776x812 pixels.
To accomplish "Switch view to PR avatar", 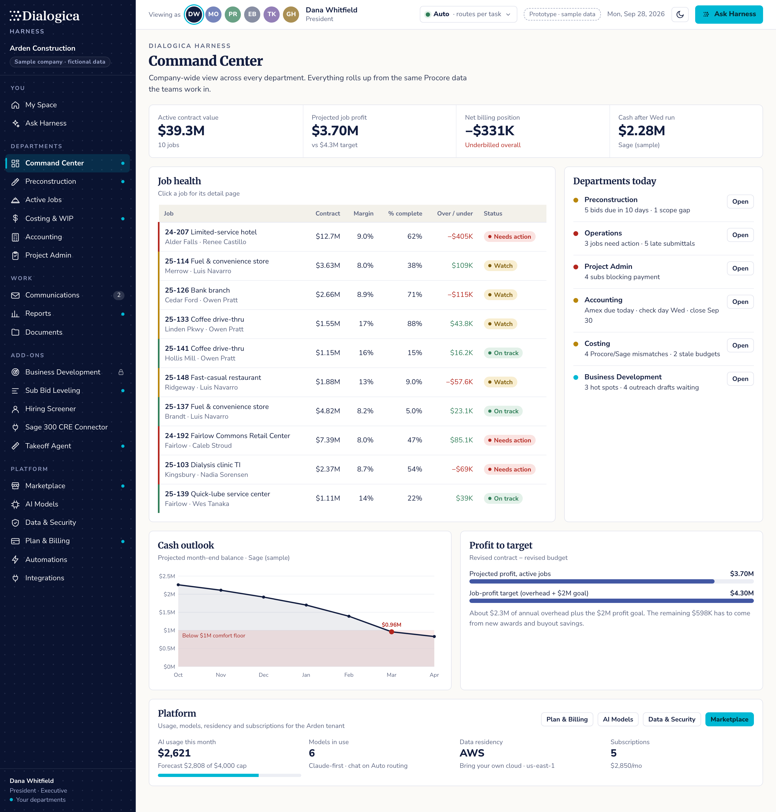I will click(x=233, y=15).
